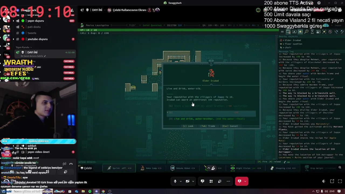Click the star target icon in toolbar
Viewport: 345px width, 194px height.
[x=324, y=32]
